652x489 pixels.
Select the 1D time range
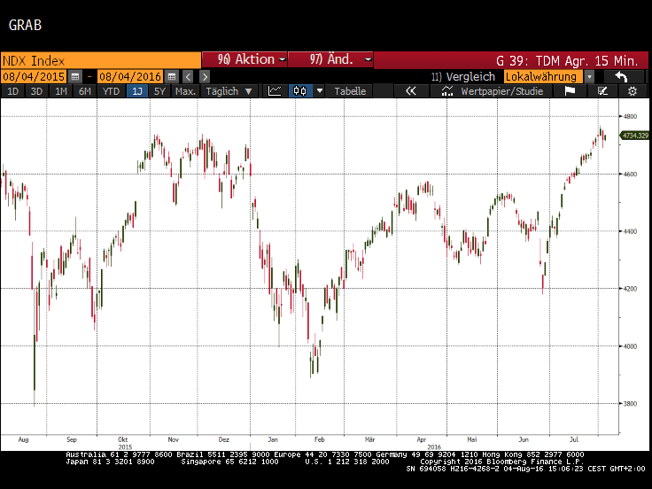point(12,91)
